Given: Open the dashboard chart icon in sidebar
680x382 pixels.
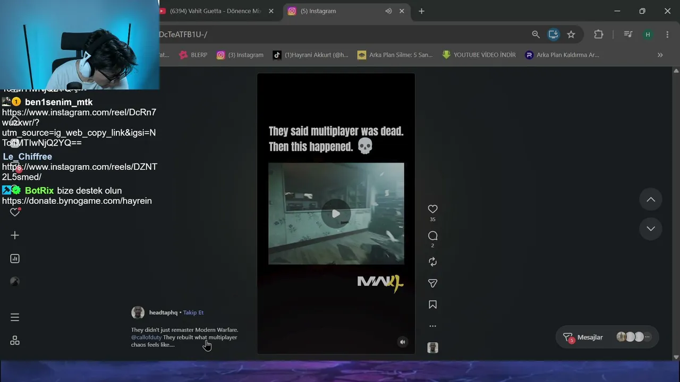Looking at the screenshot, I should pos(15,258).
